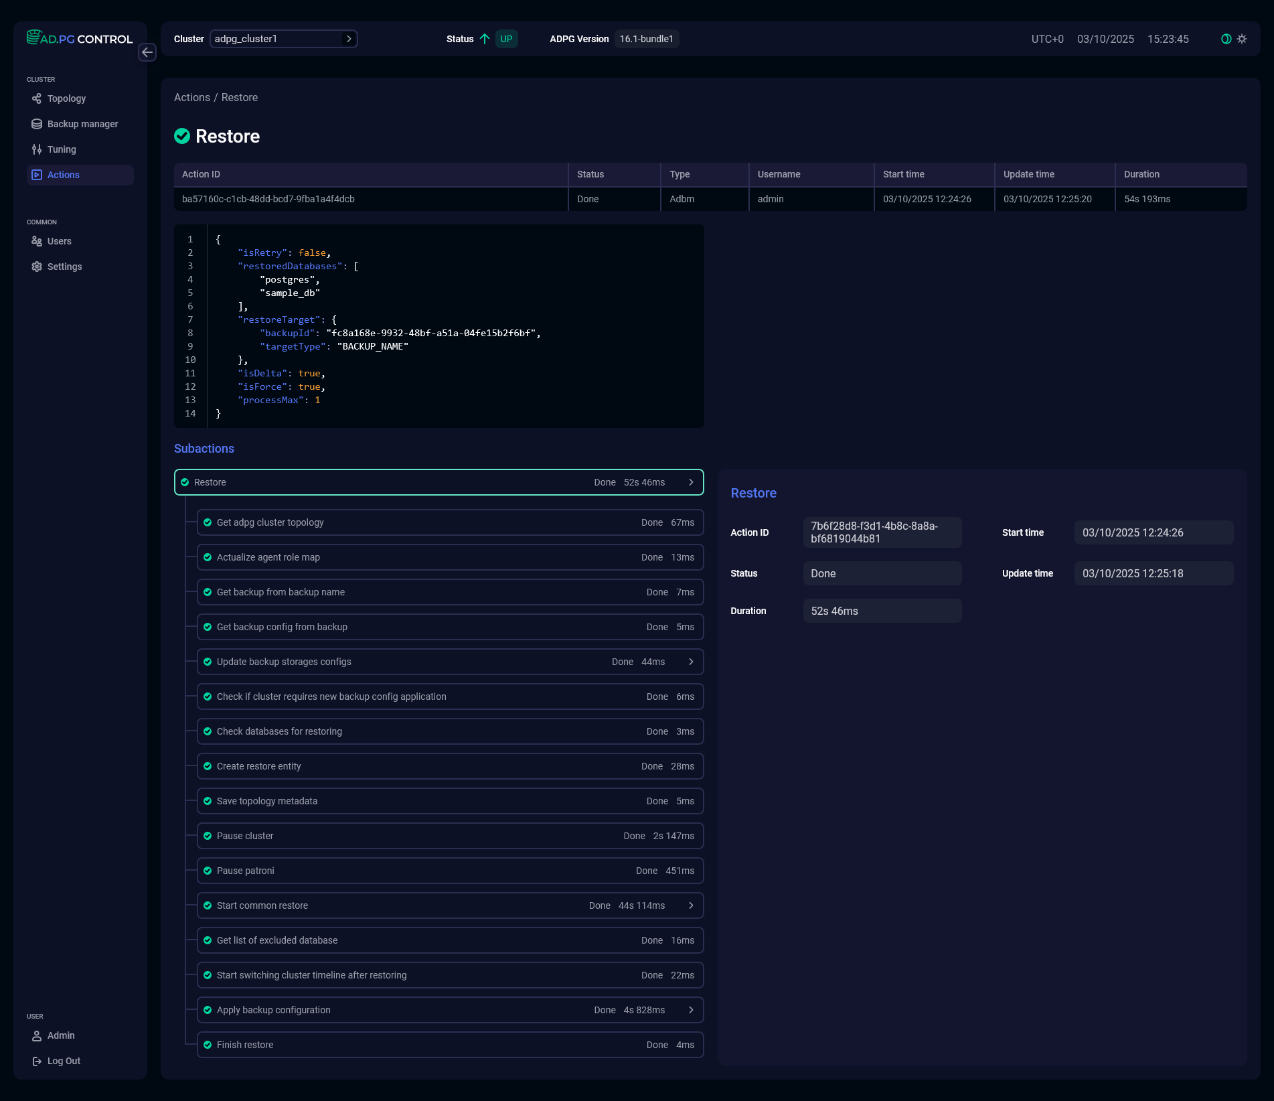Select the top-level Restore subaction row

pos(439,482)
